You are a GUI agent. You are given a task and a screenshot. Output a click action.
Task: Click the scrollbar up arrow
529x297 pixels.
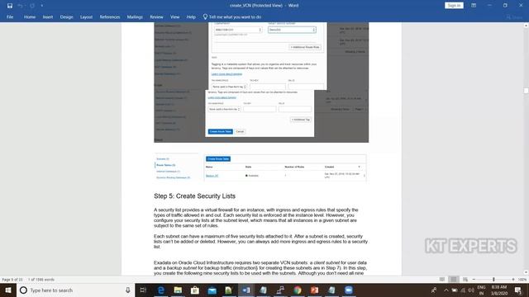[526, 26]
